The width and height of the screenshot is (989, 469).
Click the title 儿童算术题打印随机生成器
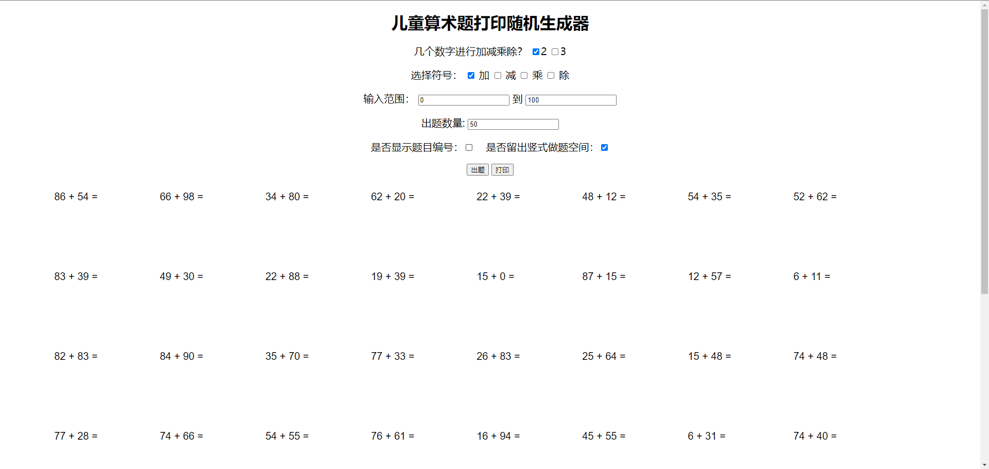(490, 24)
